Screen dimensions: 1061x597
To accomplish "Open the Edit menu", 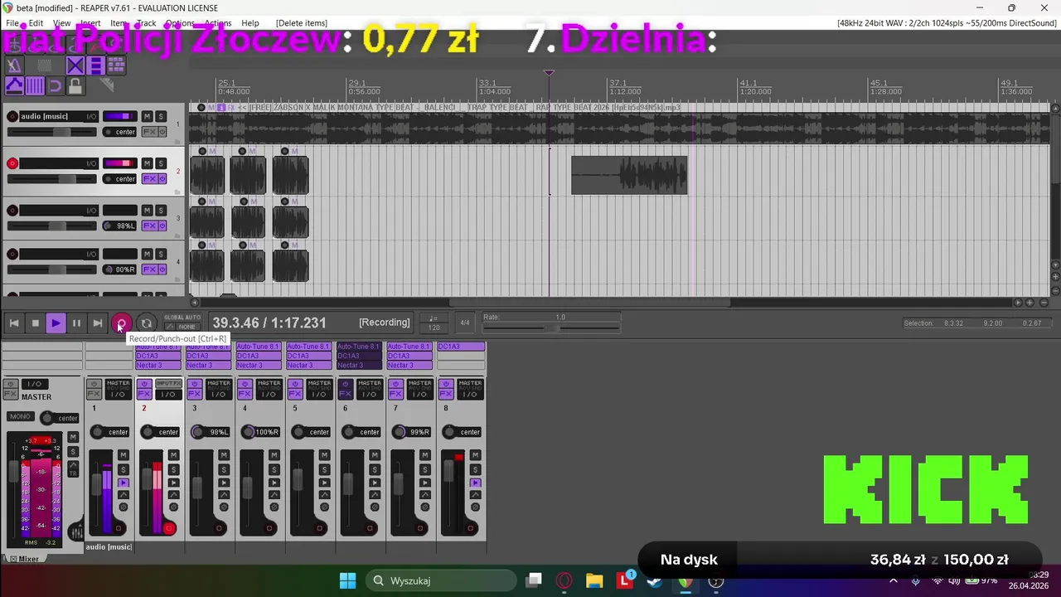I will (x=35, y=23).
